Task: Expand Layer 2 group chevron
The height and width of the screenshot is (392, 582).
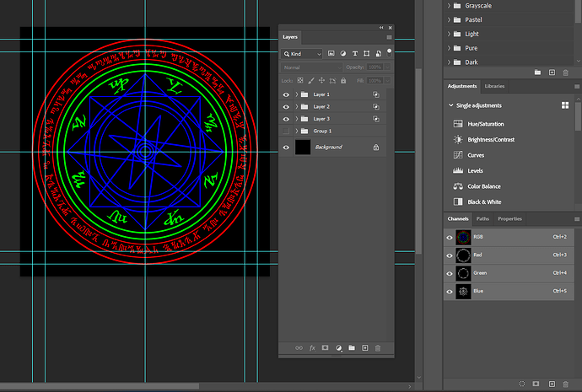Action: click(297, 107)
